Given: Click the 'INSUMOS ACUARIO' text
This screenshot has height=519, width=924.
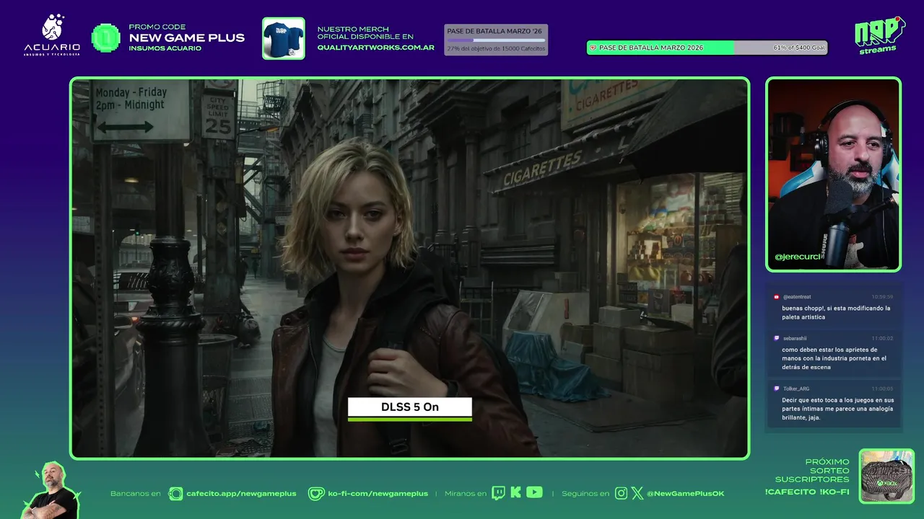Looking at the screenshot, I should [x=165, y=48].
